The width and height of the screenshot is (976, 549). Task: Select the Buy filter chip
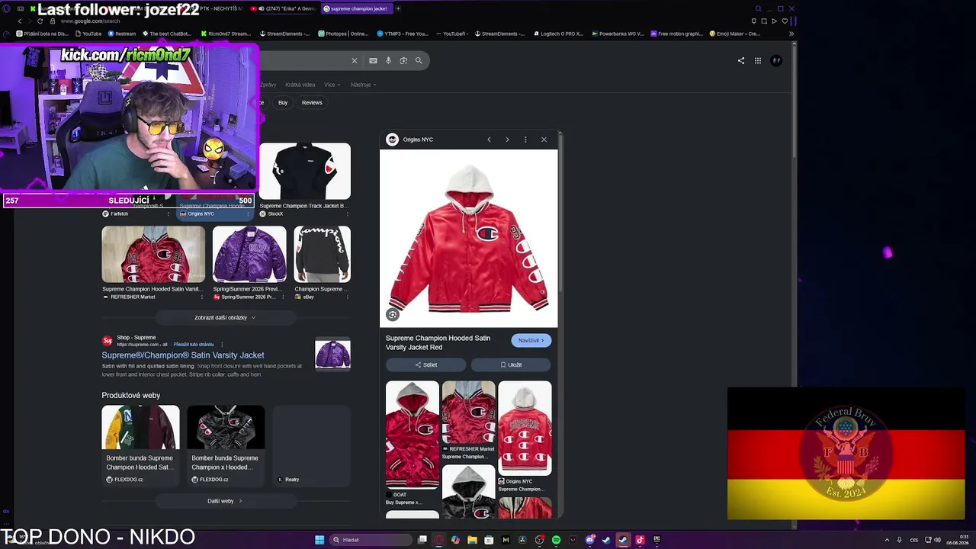(x=283, y=102)
